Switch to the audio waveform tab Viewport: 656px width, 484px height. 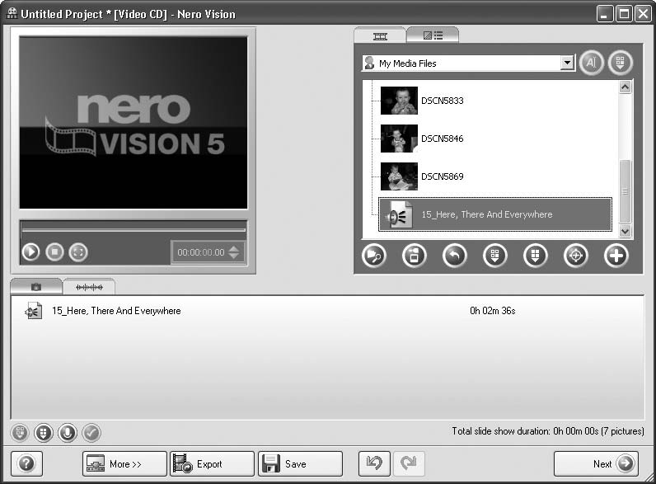point(89,287)
